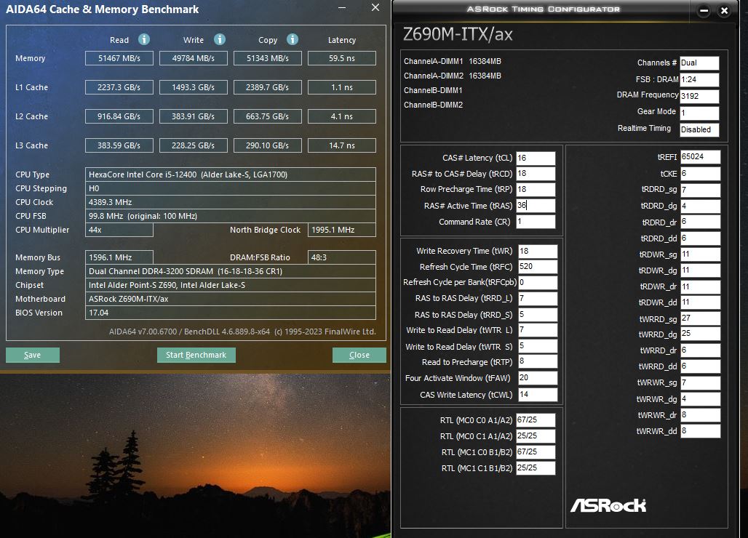Start the AIDA64 benchmark

click(196, 355)
